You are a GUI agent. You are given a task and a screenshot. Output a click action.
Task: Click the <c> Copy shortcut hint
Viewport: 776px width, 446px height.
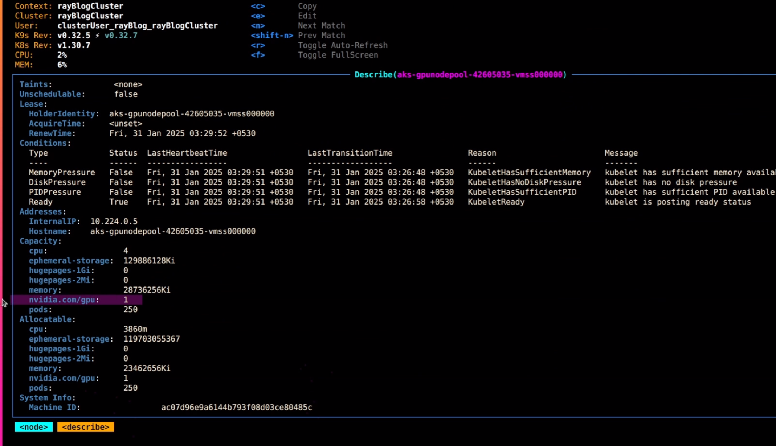283,6
